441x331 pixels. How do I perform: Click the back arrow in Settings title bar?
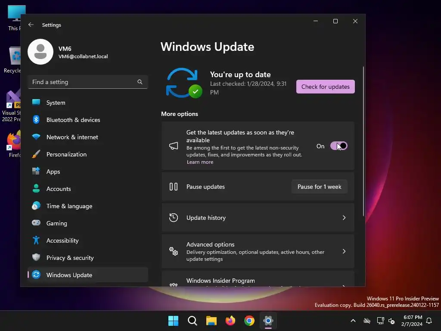coord(31,25)
